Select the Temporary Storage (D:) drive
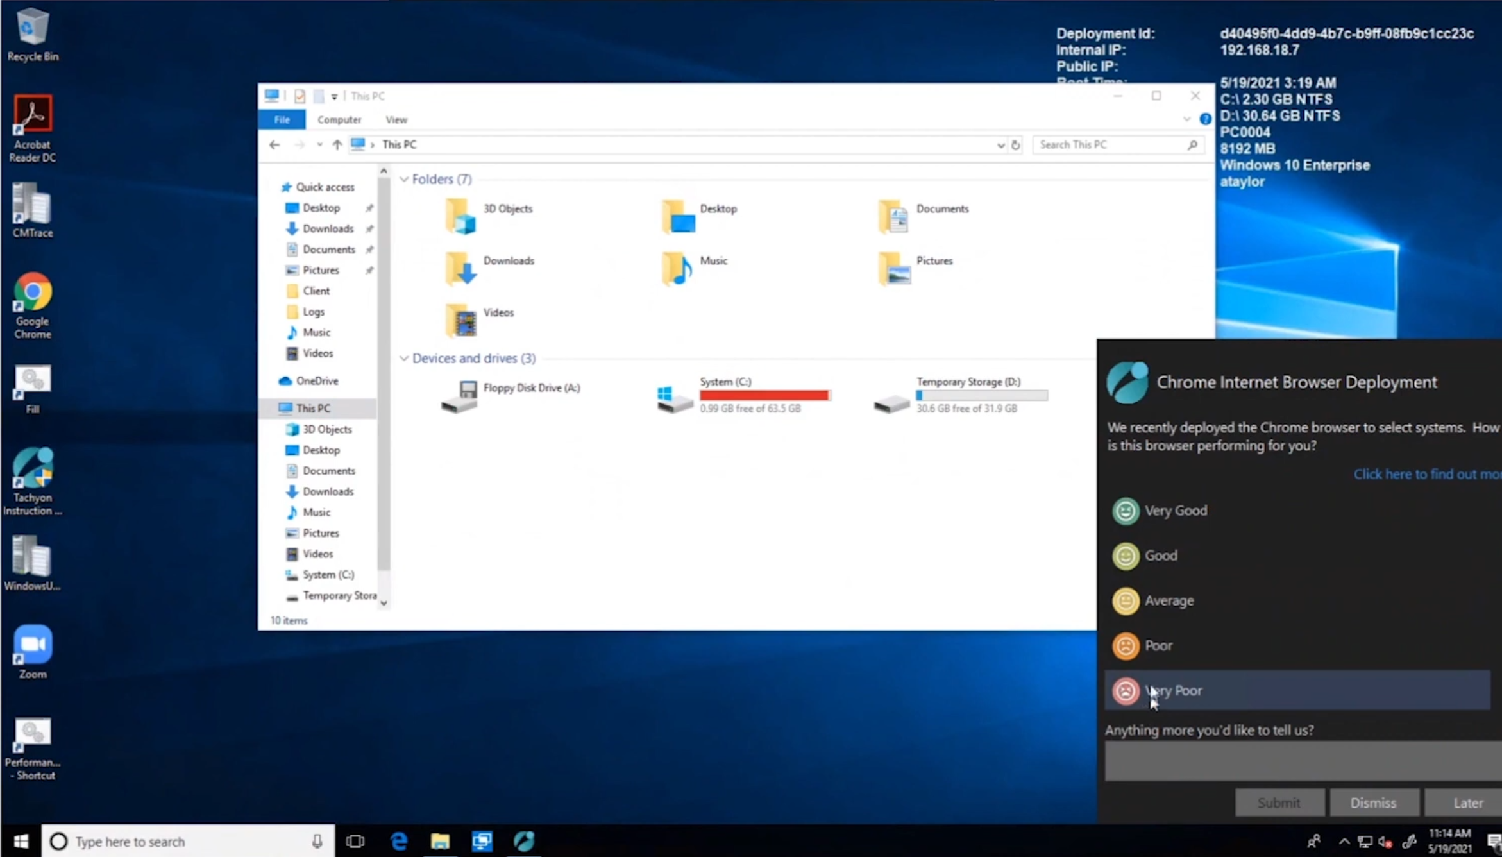1502x857 pixels. (961, 395)
